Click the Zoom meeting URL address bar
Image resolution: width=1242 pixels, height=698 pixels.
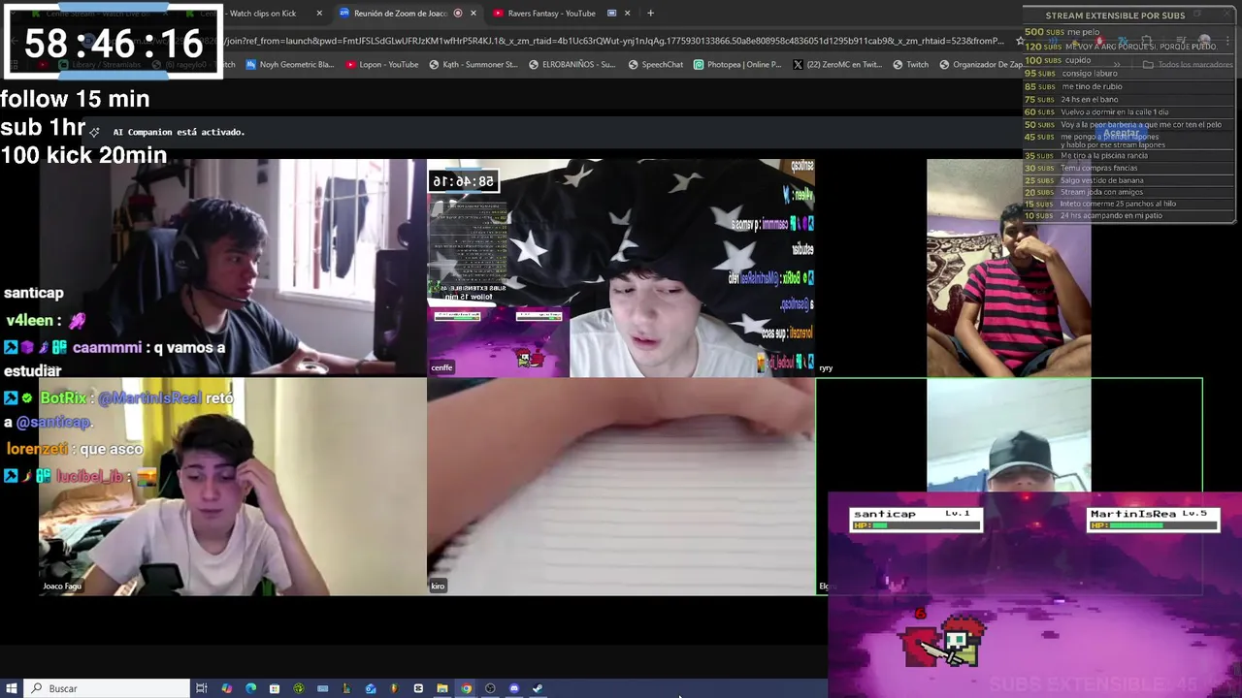(616, 41)
